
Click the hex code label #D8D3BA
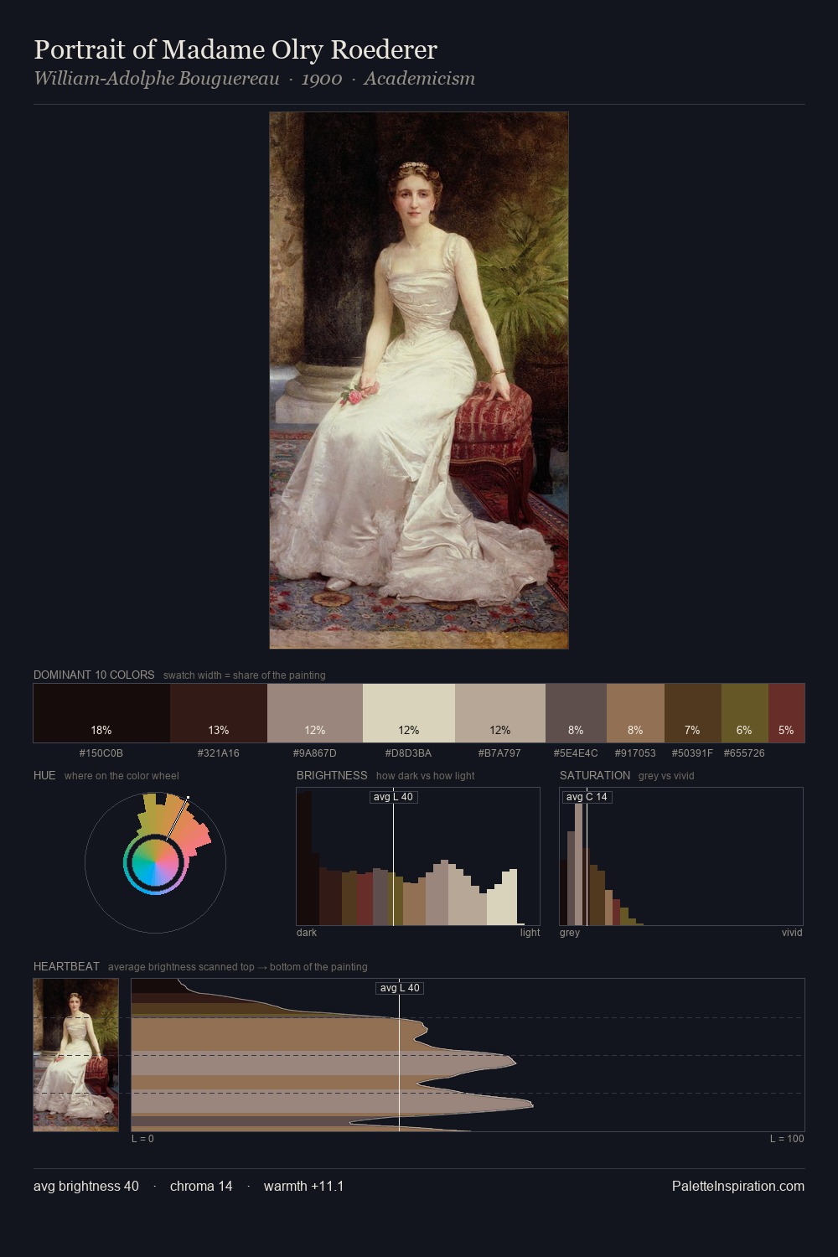(409, 753)
